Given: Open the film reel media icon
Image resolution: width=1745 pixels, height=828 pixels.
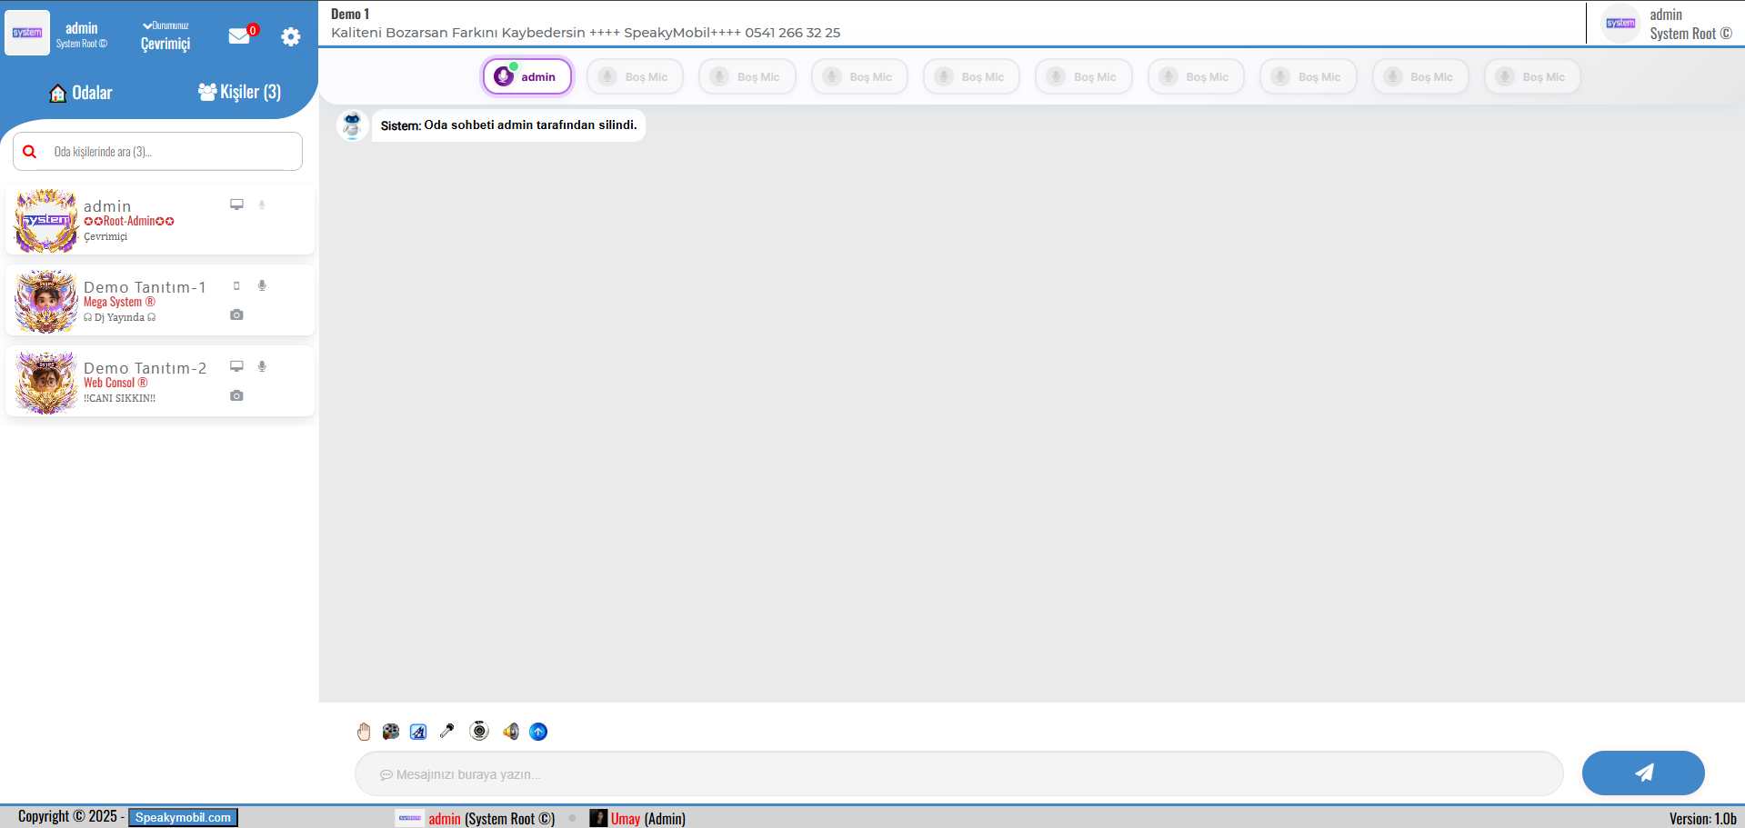Looking at the screenshot, I should point(391,732).
